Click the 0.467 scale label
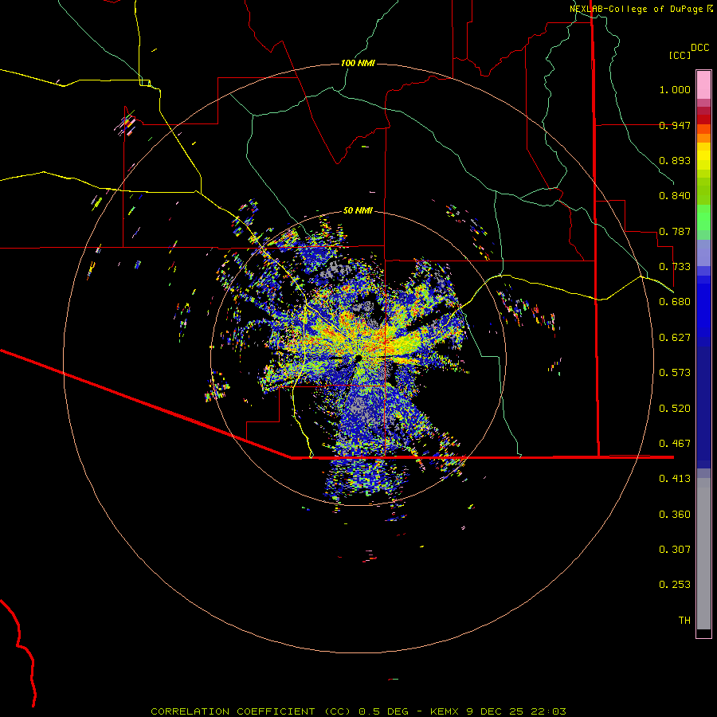 pos(675,444)
